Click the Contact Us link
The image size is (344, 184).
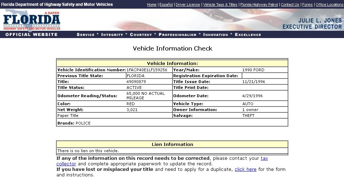coord(290,4)
